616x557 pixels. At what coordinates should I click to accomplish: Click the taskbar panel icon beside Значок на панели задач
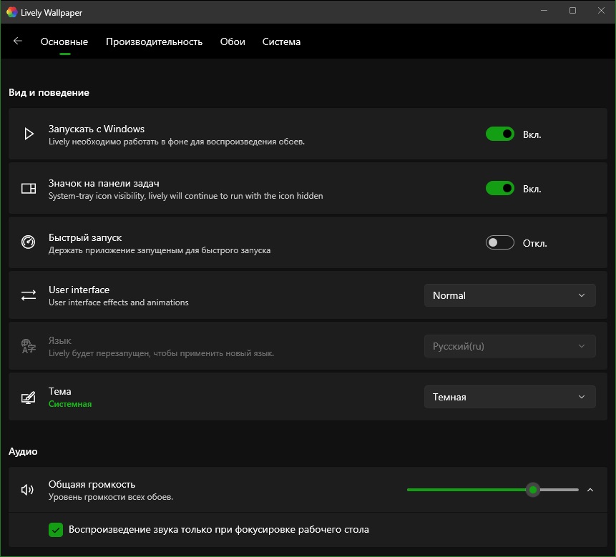point(29,189)
